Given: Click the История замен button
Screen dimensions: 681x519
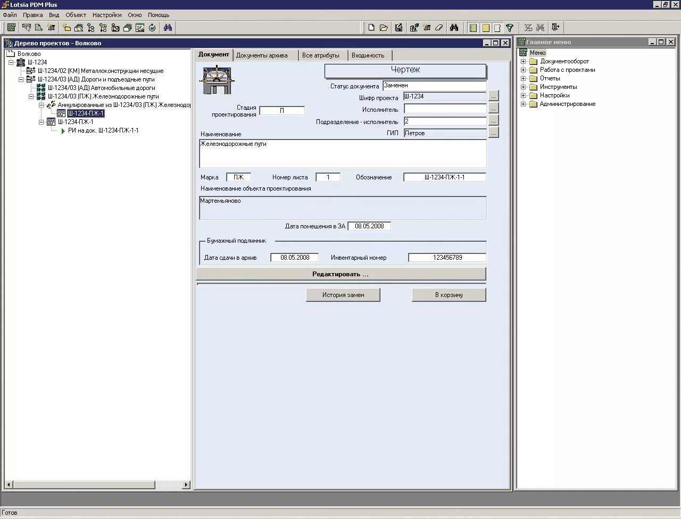Looking at the screenshot, I should 343,295.
